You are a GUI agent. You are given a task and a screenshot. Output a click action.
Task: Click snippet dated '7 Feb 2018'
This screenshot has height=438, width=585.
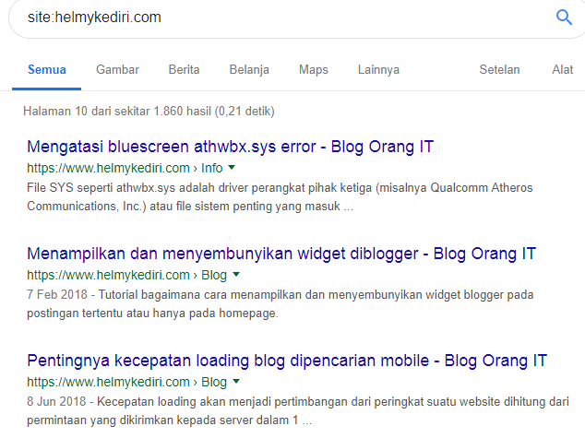point(281,303)
